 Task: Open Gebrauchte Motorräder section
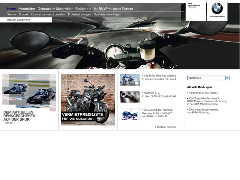55,9
